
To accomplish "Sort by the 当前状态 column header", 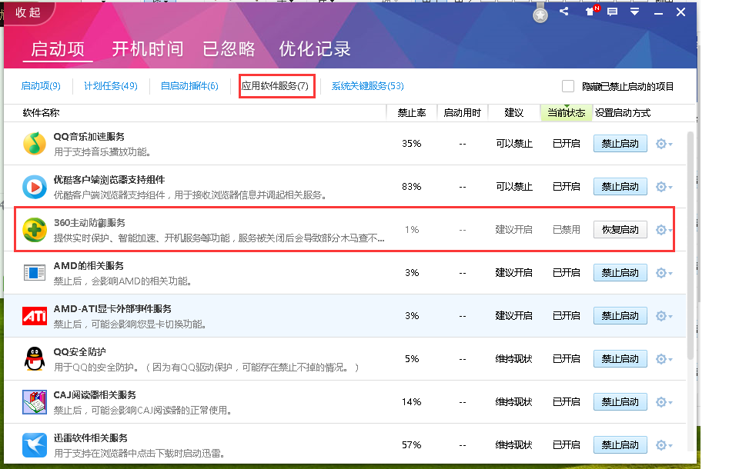I will (566, 113).
